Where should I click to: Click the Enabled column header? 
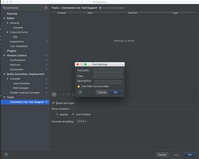pos(62,13)
